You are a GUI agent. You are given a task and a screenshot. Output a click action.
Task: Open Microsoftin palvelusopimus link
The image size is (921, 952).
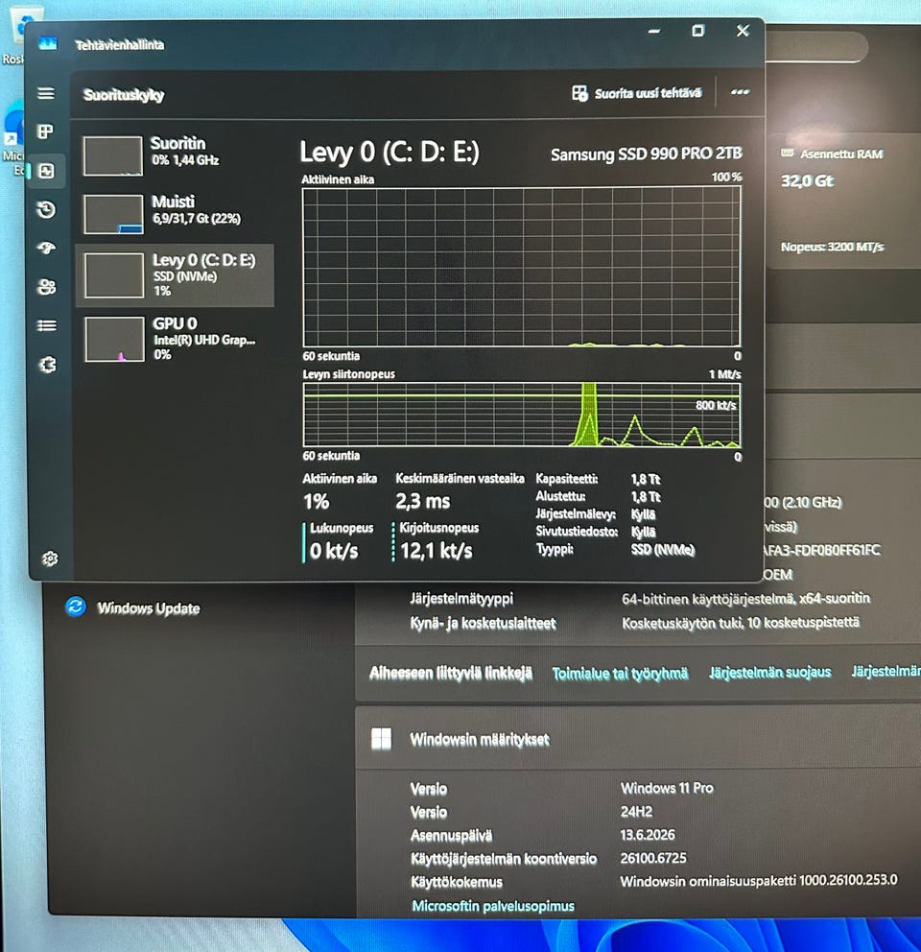493,906
